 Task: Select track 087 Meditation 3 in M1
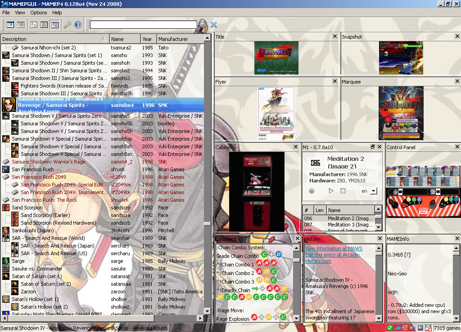tap(339, 225)
